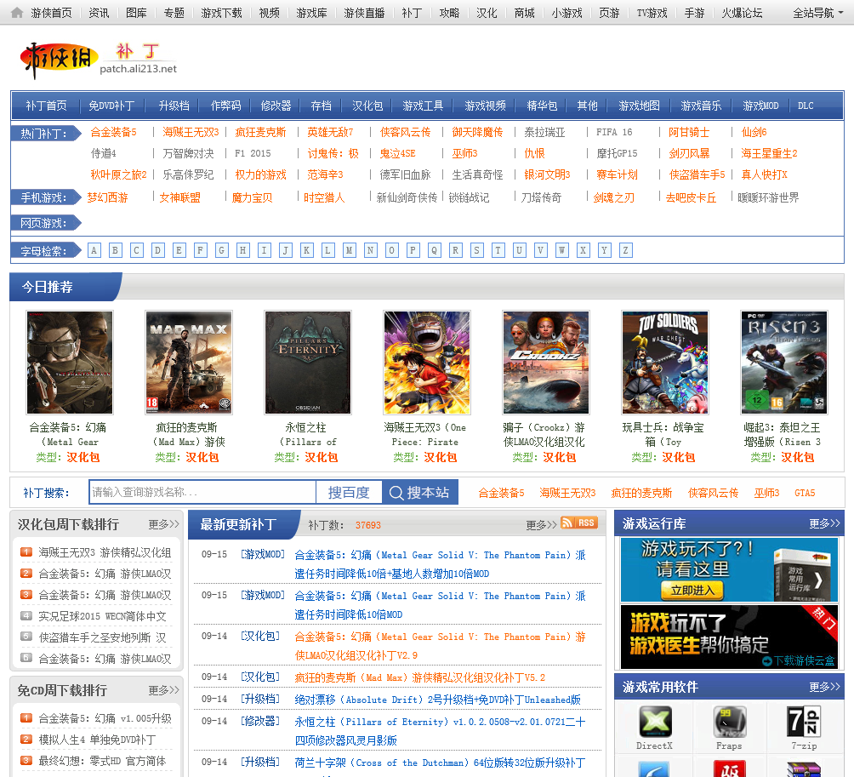The width and height of the screenshot is (854, 777).
Task: Open the Risen 3 cover thumbnail
Action: click(784, 363)
